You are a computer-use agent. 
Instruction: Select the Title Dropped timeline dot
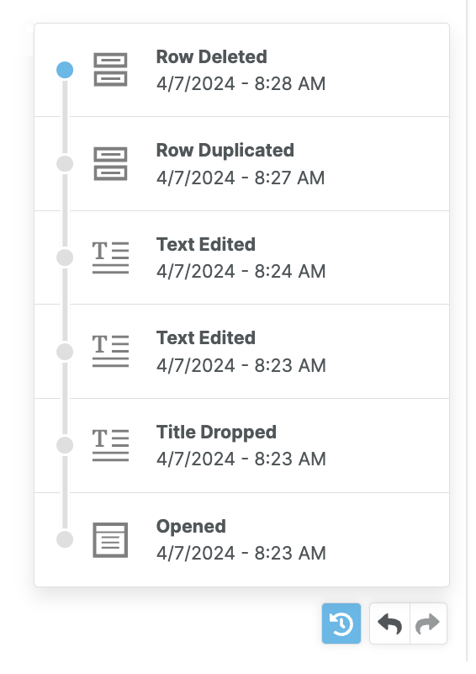point(65,445)
